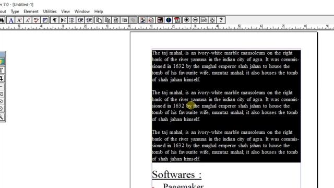Select the Rectangle Frame tool in toolbox

pos(2,94)
